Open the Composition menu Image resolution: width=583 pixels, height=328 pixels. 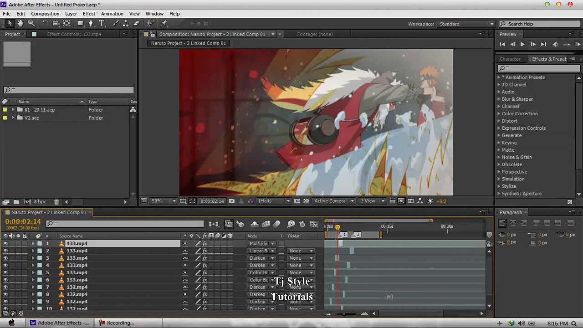[45, 14]
